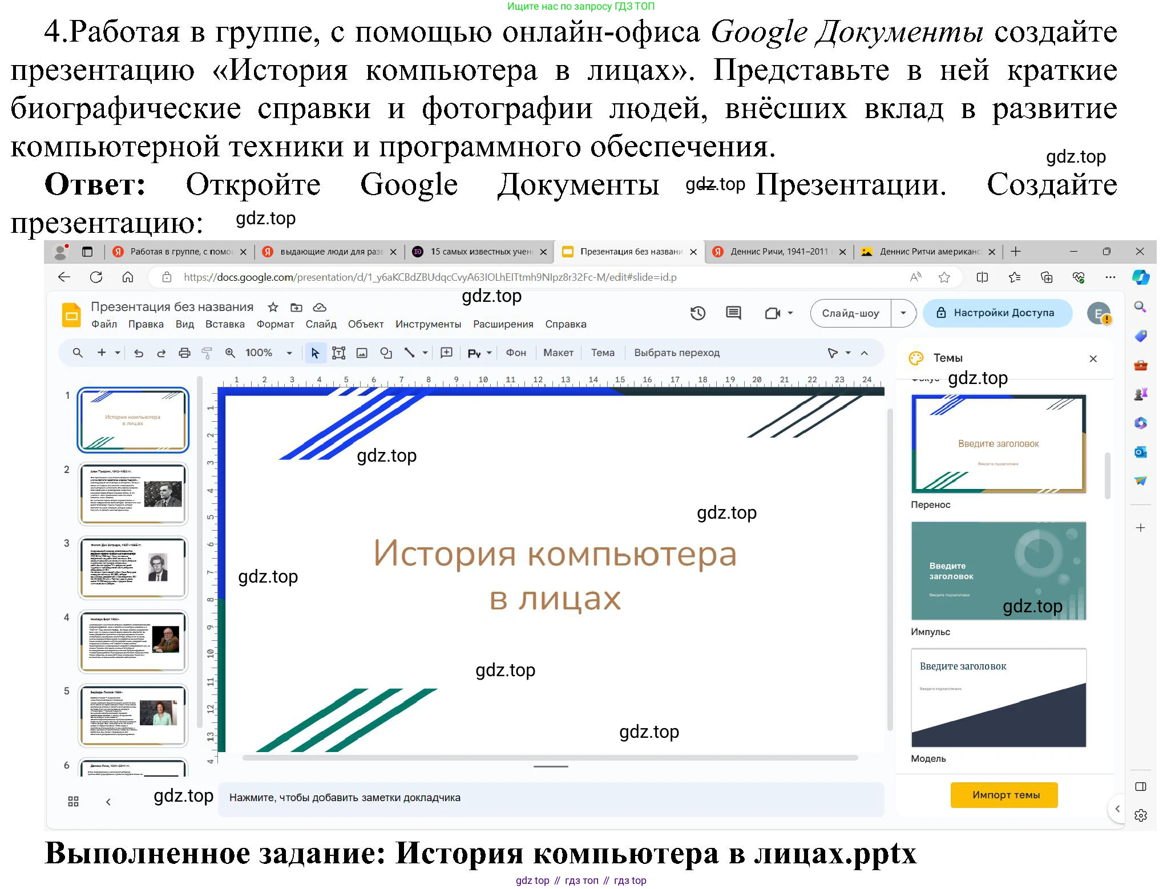Open version history clock icon
Image resolution: width=1163 pixels, height=889 pixels.
[x=697, y=313]
